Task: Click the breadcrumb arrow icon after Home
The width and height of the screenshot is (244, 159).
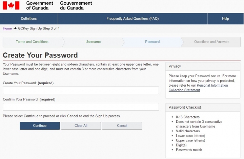Action: 15,28
